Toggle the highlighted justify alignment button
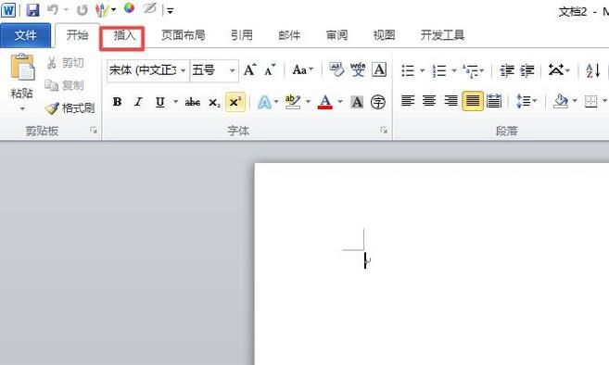This screenshot has width=609, height=365. [x=473, y=101]
